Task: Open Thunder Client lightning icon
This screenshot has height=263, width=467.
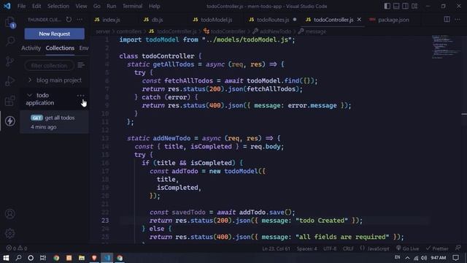Action: point(9,121)
